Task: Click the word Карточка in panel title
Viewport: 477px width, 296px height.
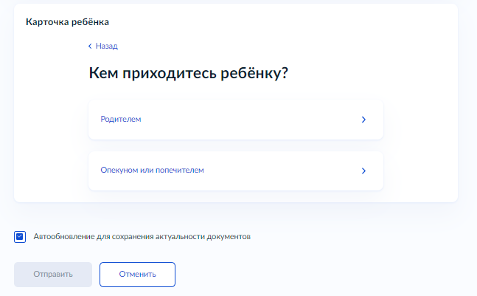Action: (x=45, y=22)
